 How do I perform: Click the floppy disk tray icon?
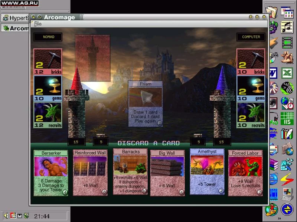click(20, 216)
